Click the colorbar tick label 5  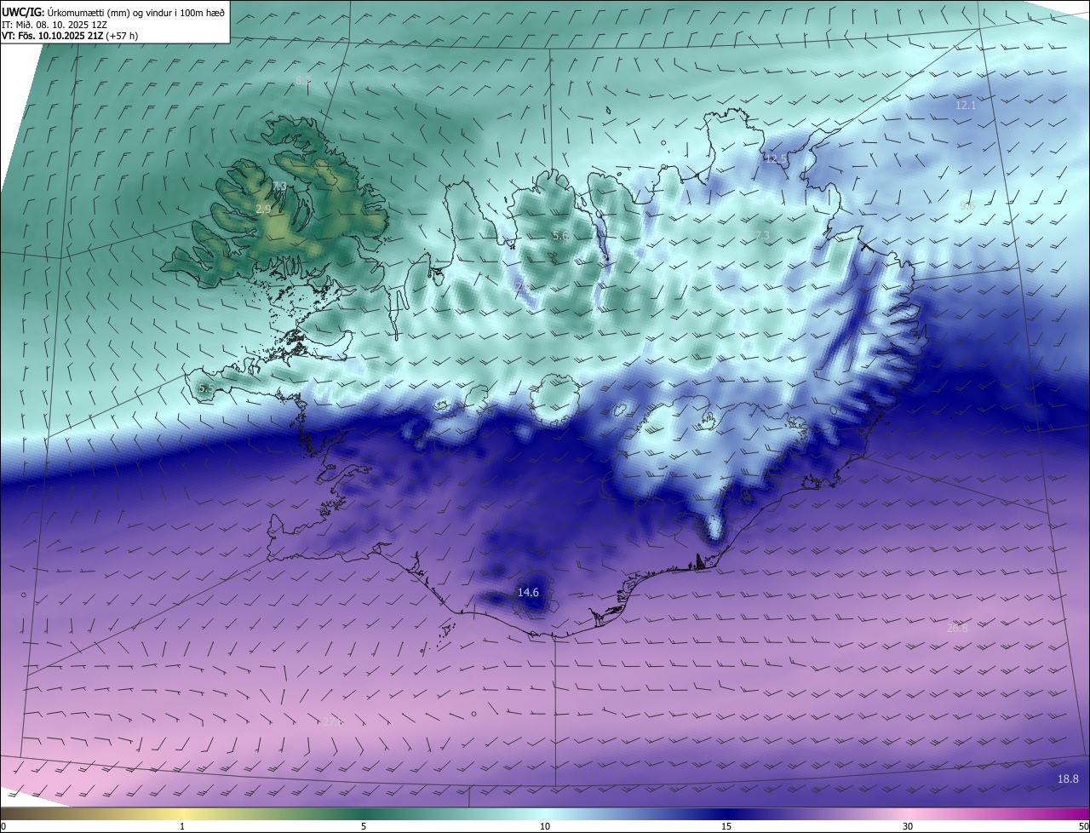(364, 826)
